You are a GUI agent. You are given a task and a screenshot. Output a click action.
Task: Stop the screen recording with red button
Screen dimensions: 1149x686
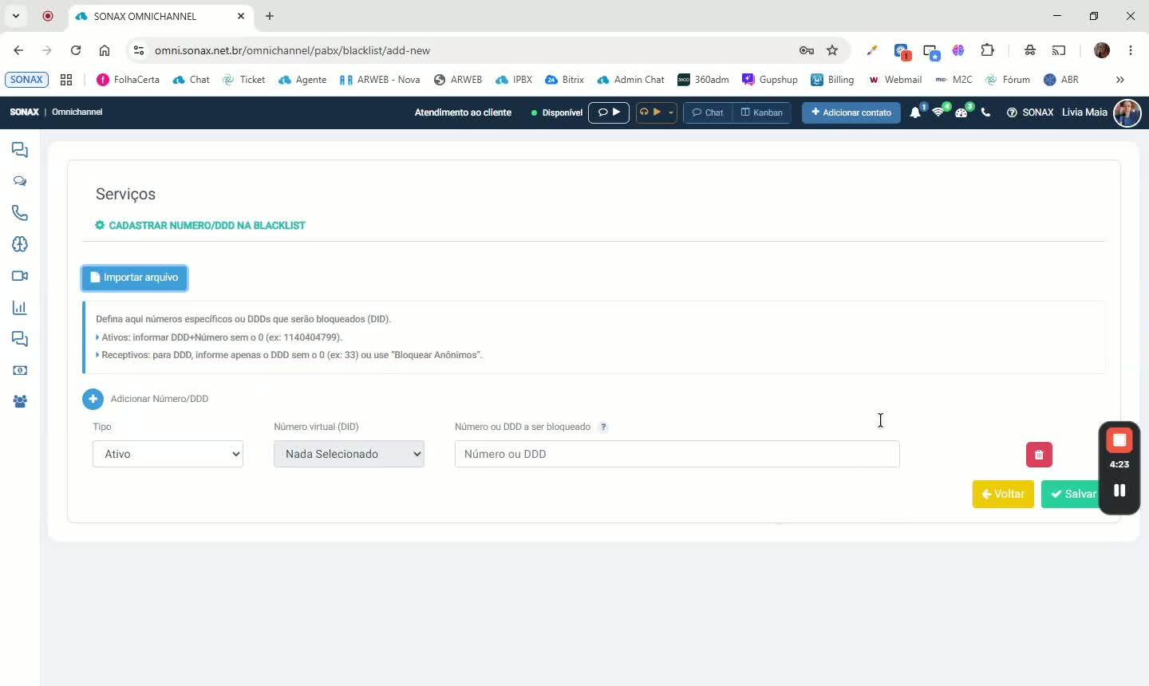click(x=1119, y=440)
